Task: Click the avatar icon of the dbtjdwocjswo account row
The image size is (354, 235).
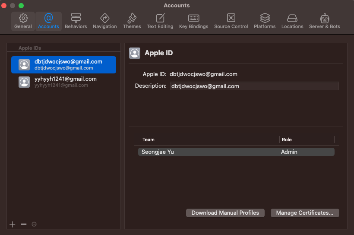Action: coord(24,65)
